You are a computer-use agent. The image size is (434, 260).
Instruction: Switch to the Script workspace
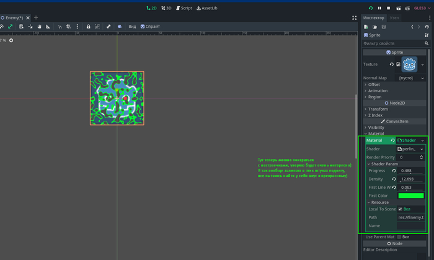184,8
